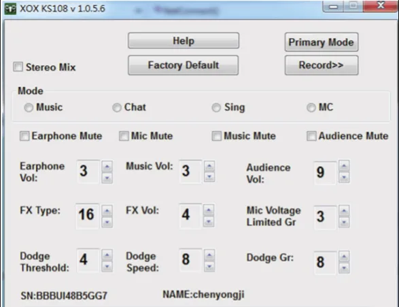Image resolution: width=399 pixels, height=307 pixels.
Task: Increase Earphone Vol with up arrow
Action: (107, 167)
